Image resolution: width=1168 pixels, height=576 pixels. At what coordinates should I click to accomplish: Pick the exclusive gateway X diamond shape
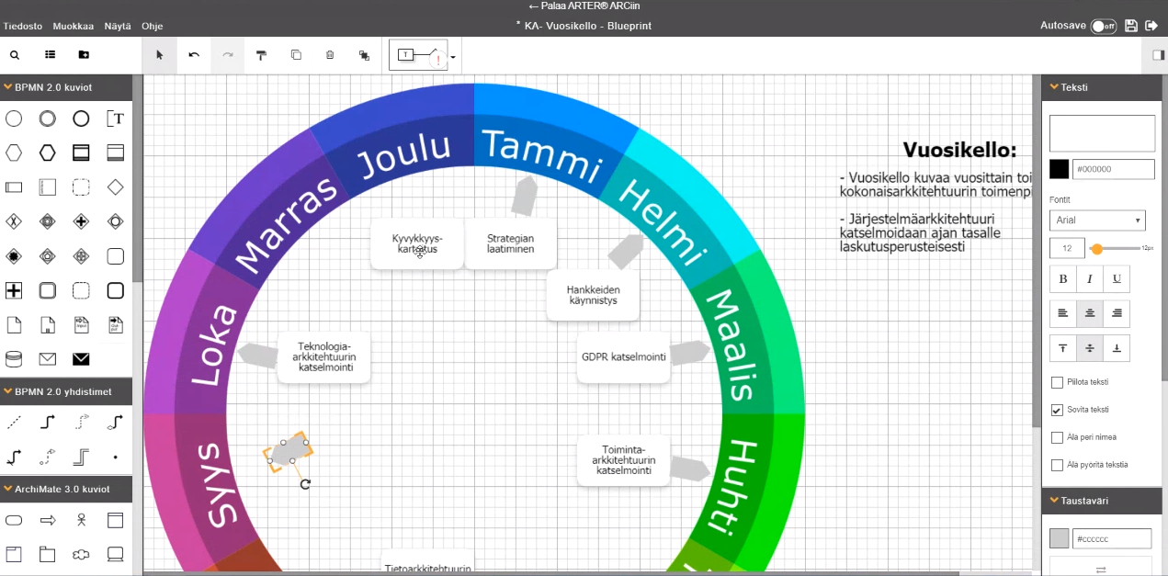point(14,221)
